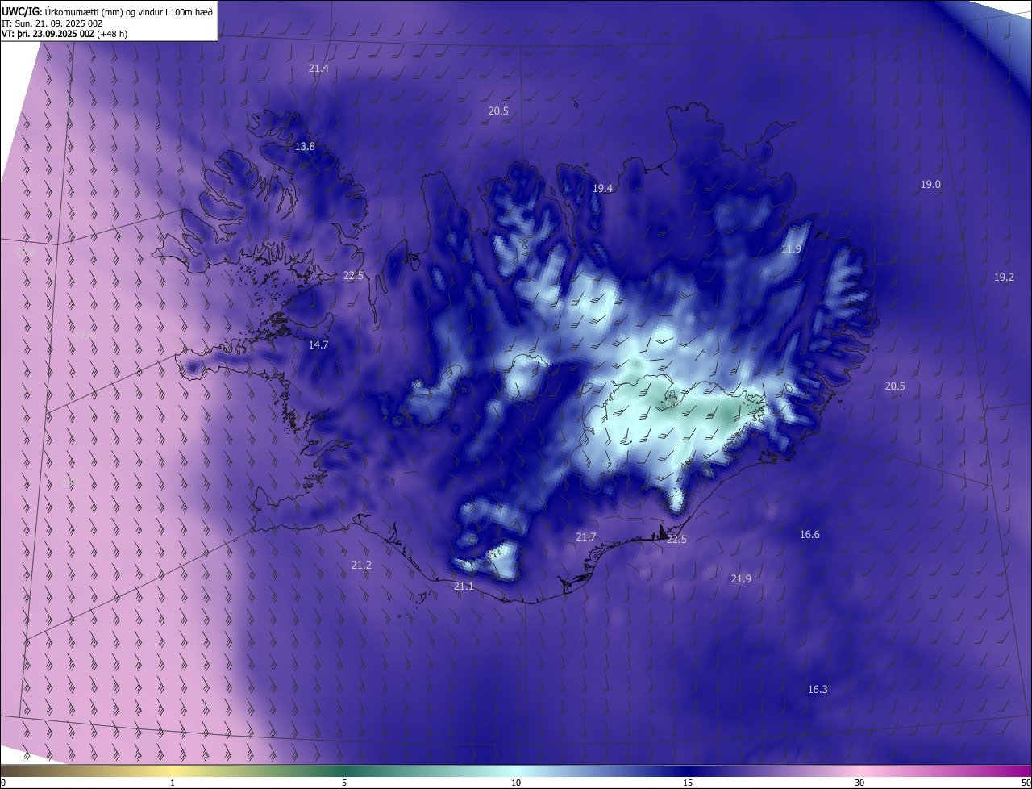The height and width of the screenshot is (789, 1032).
Task: Click the 19.2 wind value label
Action: click(1004, 278)
